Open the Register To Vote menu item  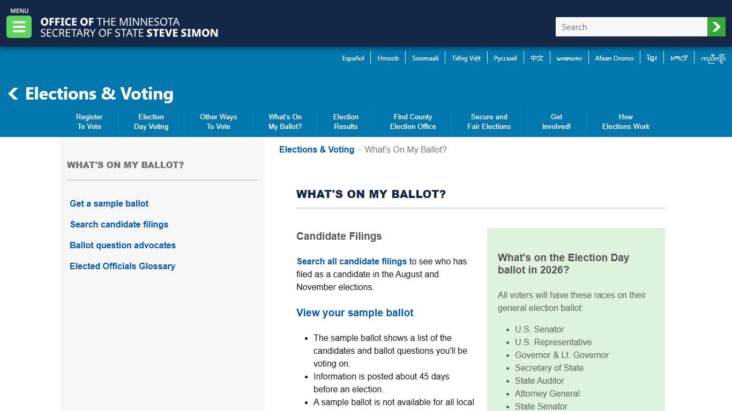[x=89, y=121]
